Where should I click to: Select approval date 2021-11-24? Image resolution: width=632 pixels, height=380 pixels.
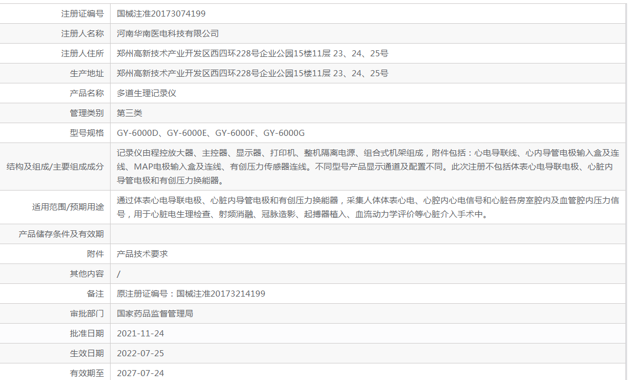click(140, 333)
